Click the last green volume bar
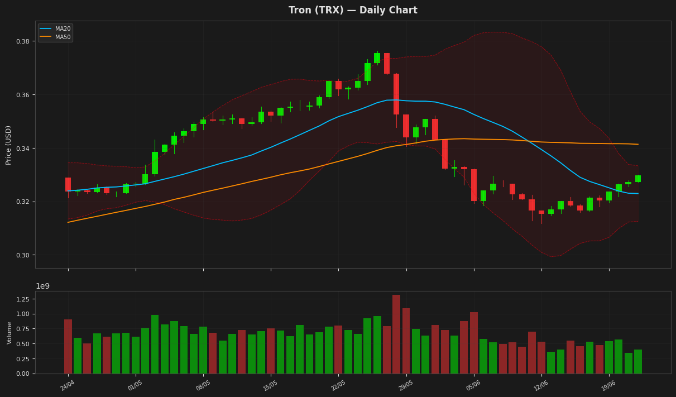Screen dimensions: 676x397 tap(638, 361)
